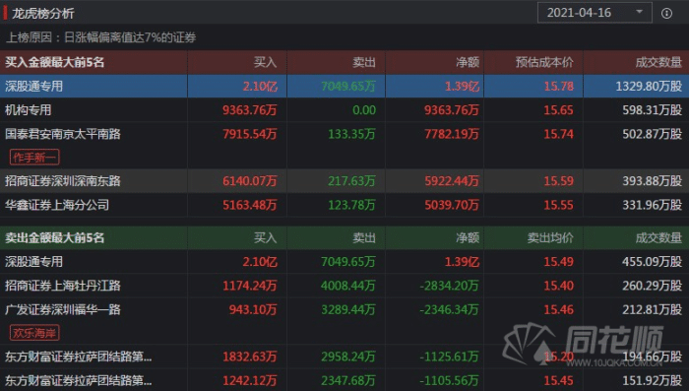Open 华鑫证券上海分公司 broker entry
Screen dimensions: 689x391
(57, 205)
